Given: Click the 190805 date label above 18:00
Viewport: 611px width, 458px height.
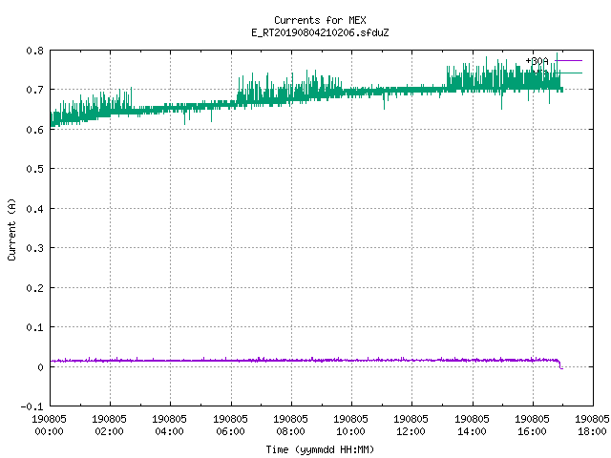Looking at the screenshot, I should [x=592, y=419].
